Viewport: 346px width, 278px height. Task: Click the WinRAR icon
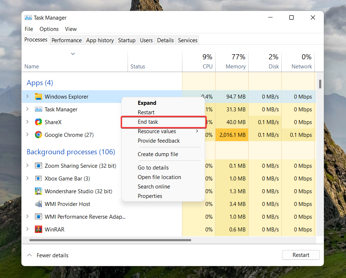[x=39, y=229]
